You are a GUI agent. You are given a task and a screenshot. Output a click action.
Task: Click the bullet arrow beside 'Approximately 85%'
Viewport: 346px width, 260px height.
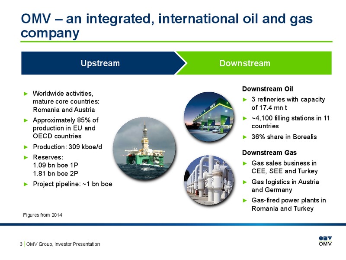tap(26, 120)
